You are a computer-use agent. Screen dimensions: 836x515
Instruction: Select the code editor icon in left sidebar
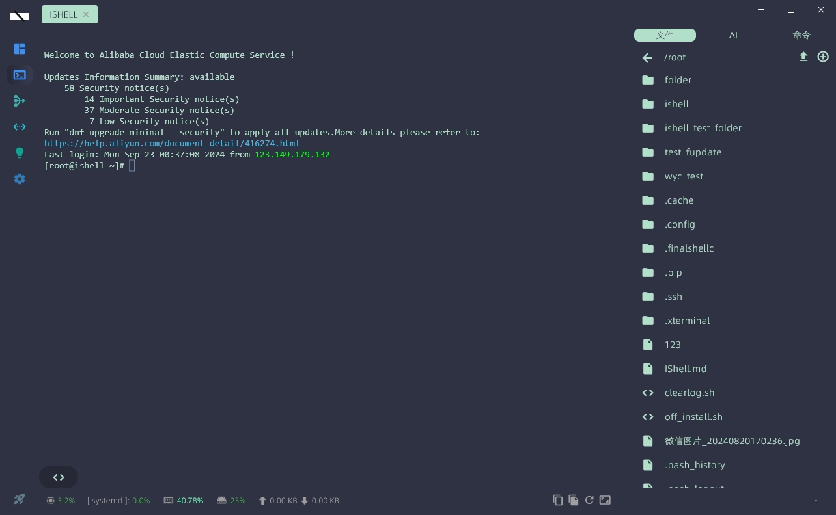20,127
